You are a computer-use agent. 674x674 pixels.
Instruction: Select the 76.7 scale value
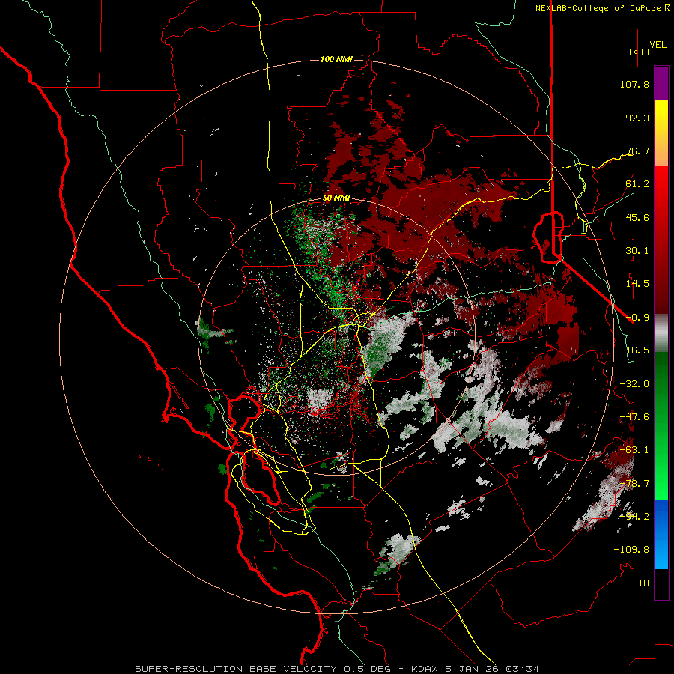[x=637, y=151]
